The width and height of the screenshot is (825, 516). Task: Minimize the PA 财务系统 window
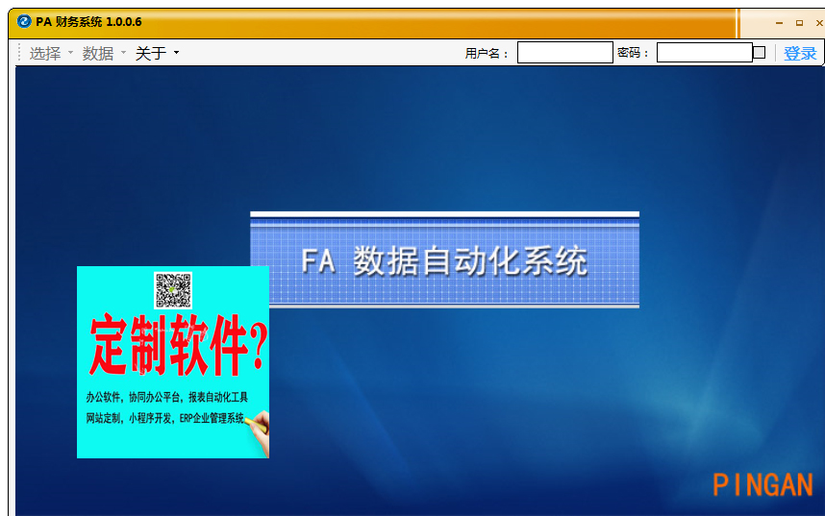click(779, 23)
